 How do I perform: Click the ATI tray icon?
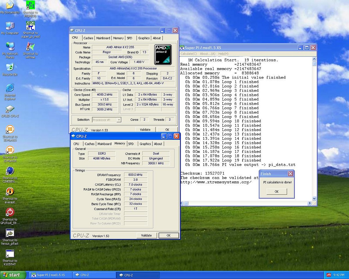pos(328,275)
